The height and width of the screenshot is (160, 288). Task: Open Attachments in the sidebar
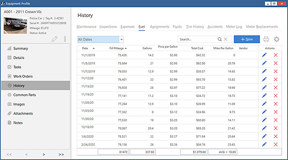click(35, 114)
